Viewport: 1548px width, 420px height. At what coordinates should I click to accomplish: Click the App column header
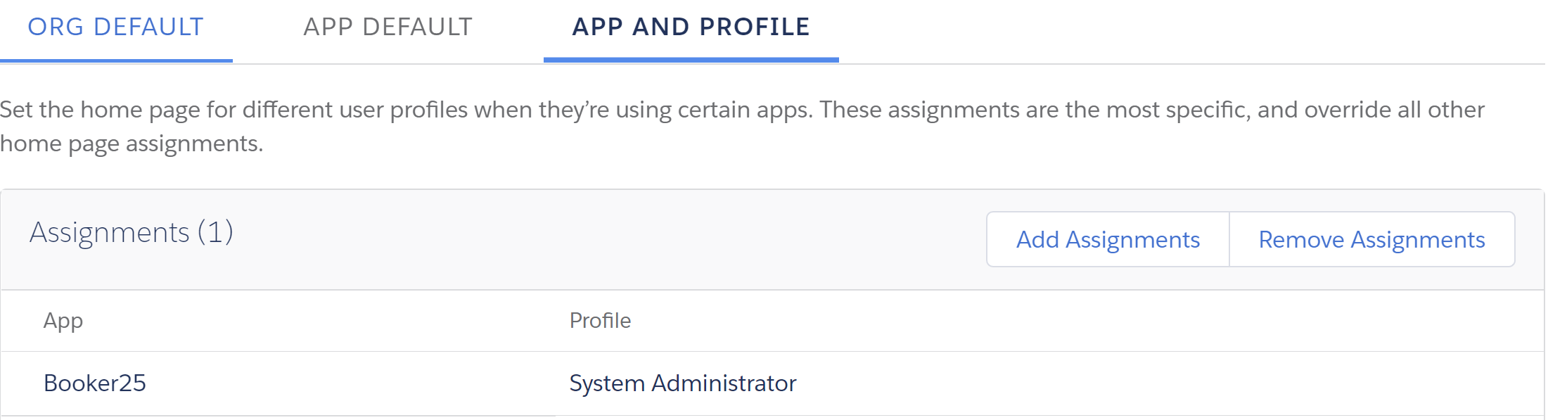coord(63,321)
